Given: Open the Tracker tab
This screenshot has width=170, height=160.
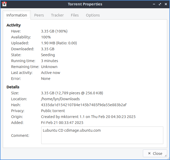Looking at the screenshot, I should pyautogui.click(x=57, y=15).
